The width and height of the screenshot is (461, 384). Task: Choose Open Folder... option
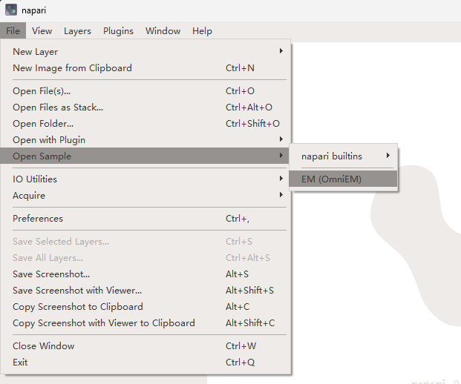[43, 124]
